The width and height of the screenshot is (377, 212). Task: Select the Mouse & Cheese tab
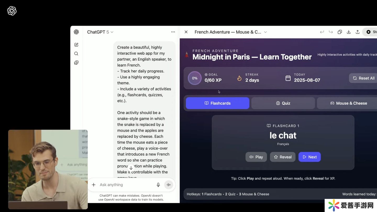[348, 103]
